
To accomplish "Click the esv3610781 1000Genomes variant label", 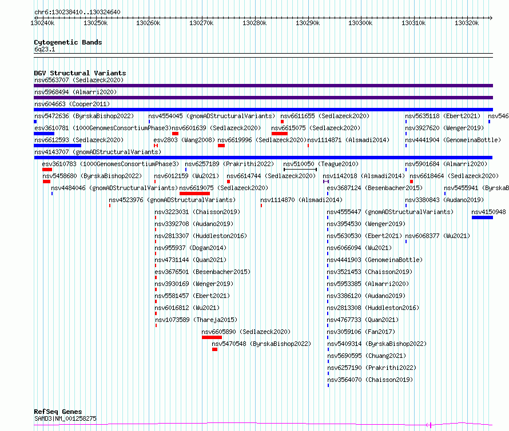I will pos(103,128).
